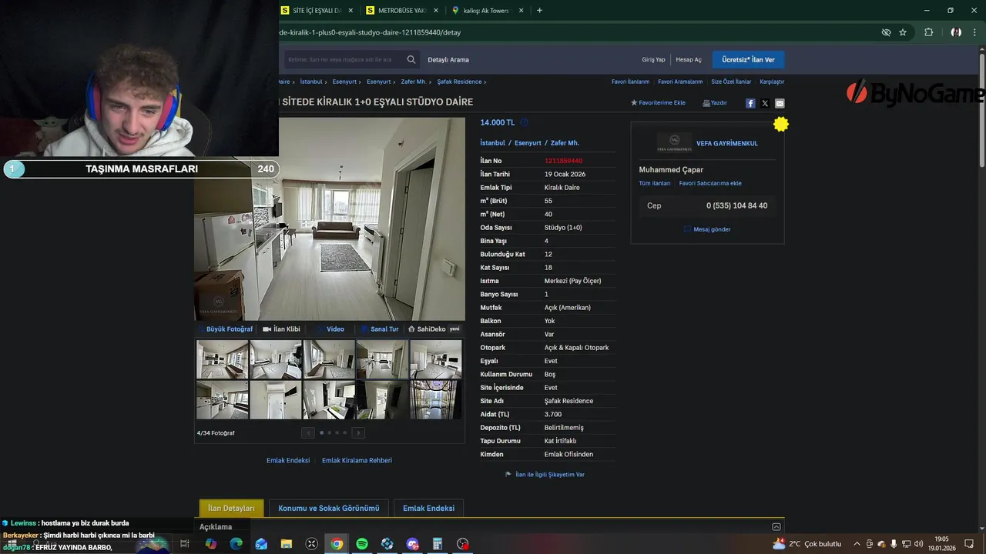Image resolution: width=986 pixels, height=554 pixels.
Task: Print listing with Yazdır
Action: coord(715,102)
